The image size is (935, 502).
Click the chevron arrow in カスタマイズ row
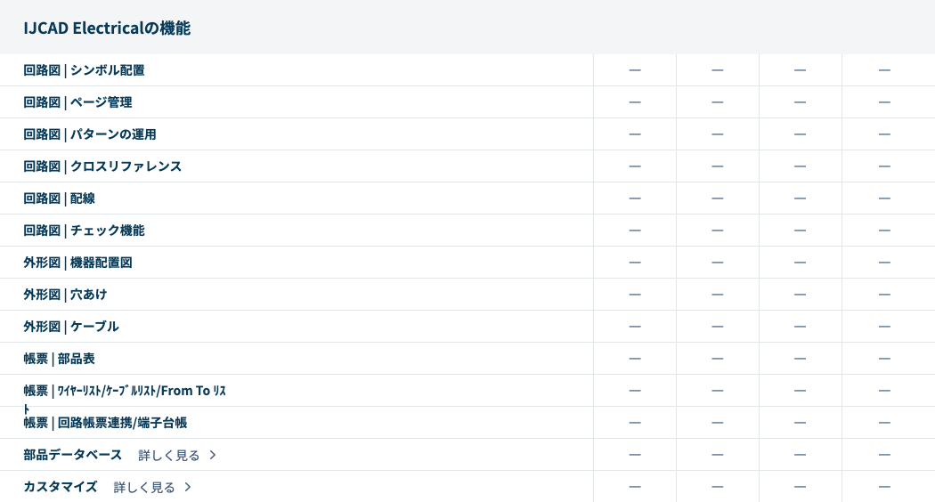[x=188, y=488]
